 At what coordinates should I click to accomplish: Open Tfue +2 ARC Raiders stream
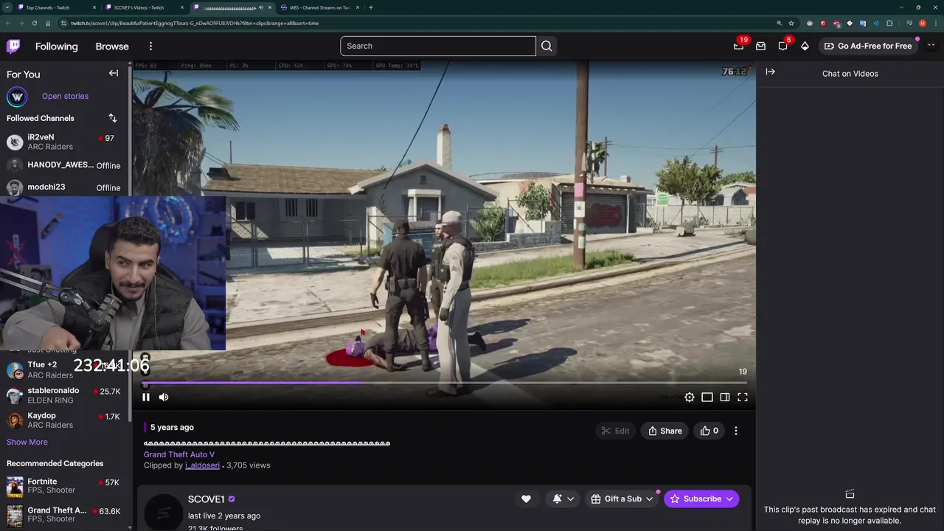[x=65, y=369]
